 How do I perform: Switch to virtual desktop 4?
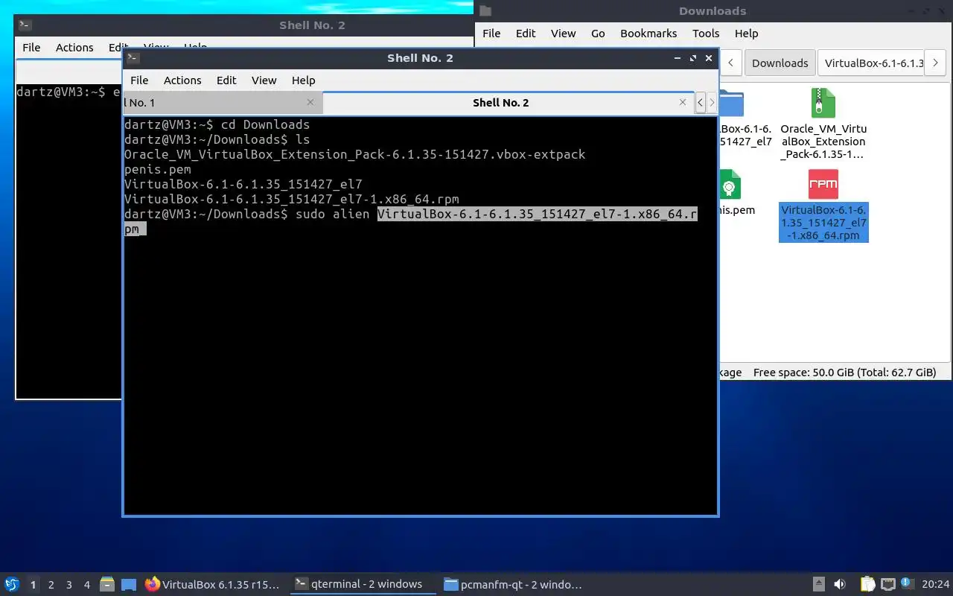[87, 585]
